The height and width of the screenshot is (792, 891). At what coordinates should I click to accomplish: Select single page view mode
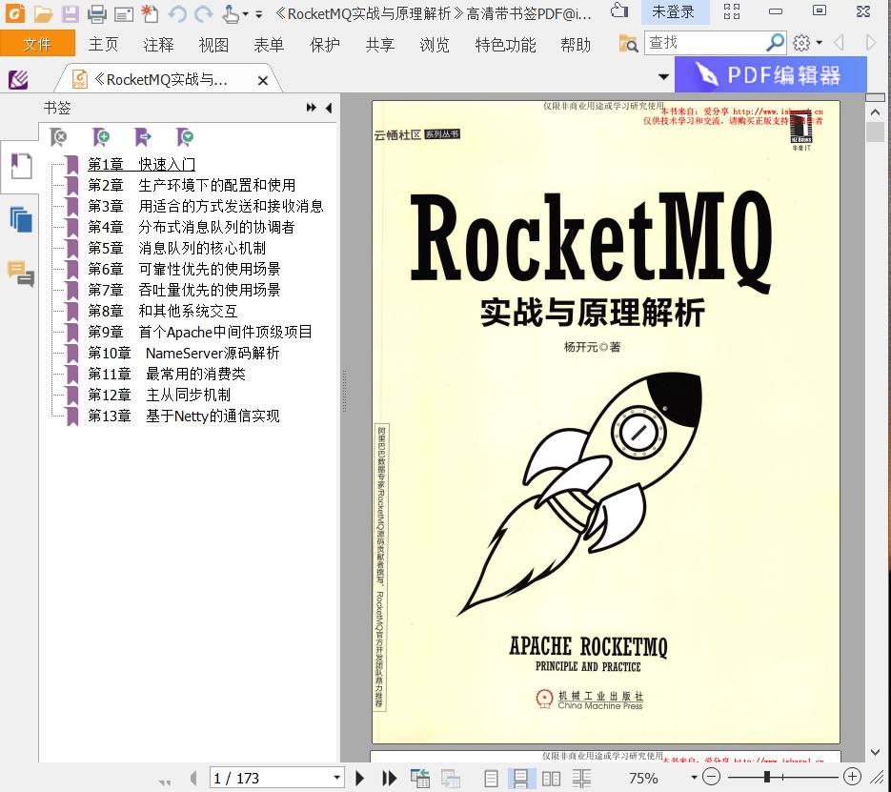[x=492, y=778]
